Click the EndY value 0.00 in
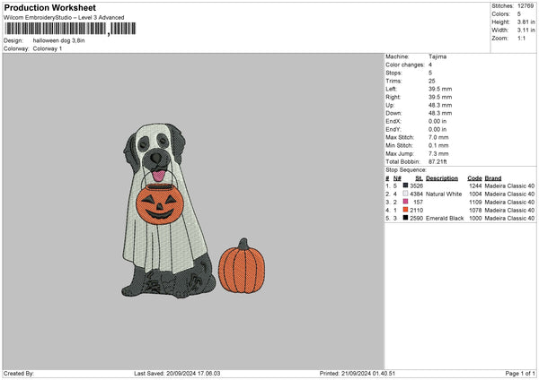The height and width of the screenshot is (380, 539). [437, 129]
